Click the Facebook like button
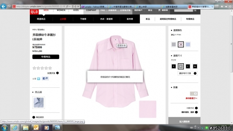Viewport: 233px width, 131px height. point(45,78)
